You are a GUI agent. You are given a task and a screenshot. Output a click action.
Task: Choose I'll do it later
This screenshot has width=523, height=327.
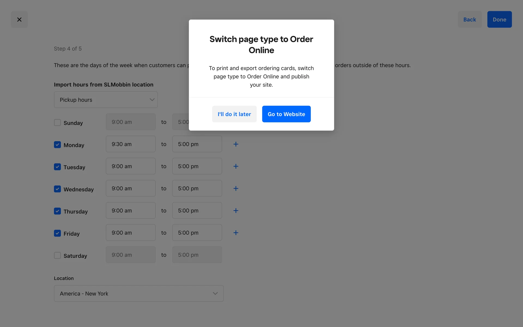(x=234, y=114)
